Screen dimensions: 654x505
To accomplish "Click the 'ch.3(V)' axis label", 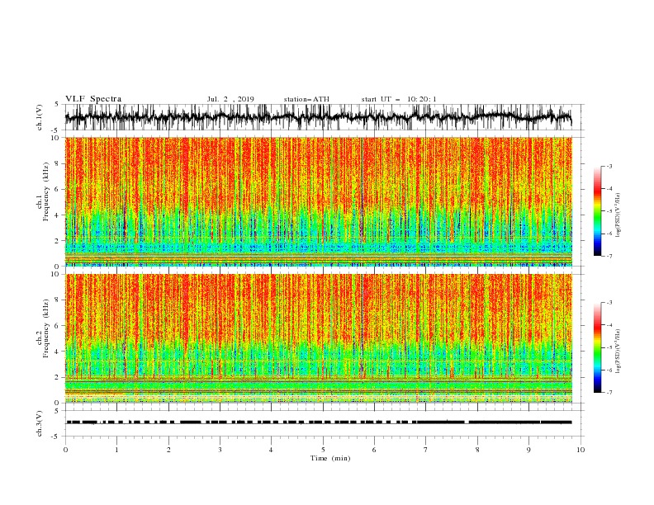I will click(40, 423).
